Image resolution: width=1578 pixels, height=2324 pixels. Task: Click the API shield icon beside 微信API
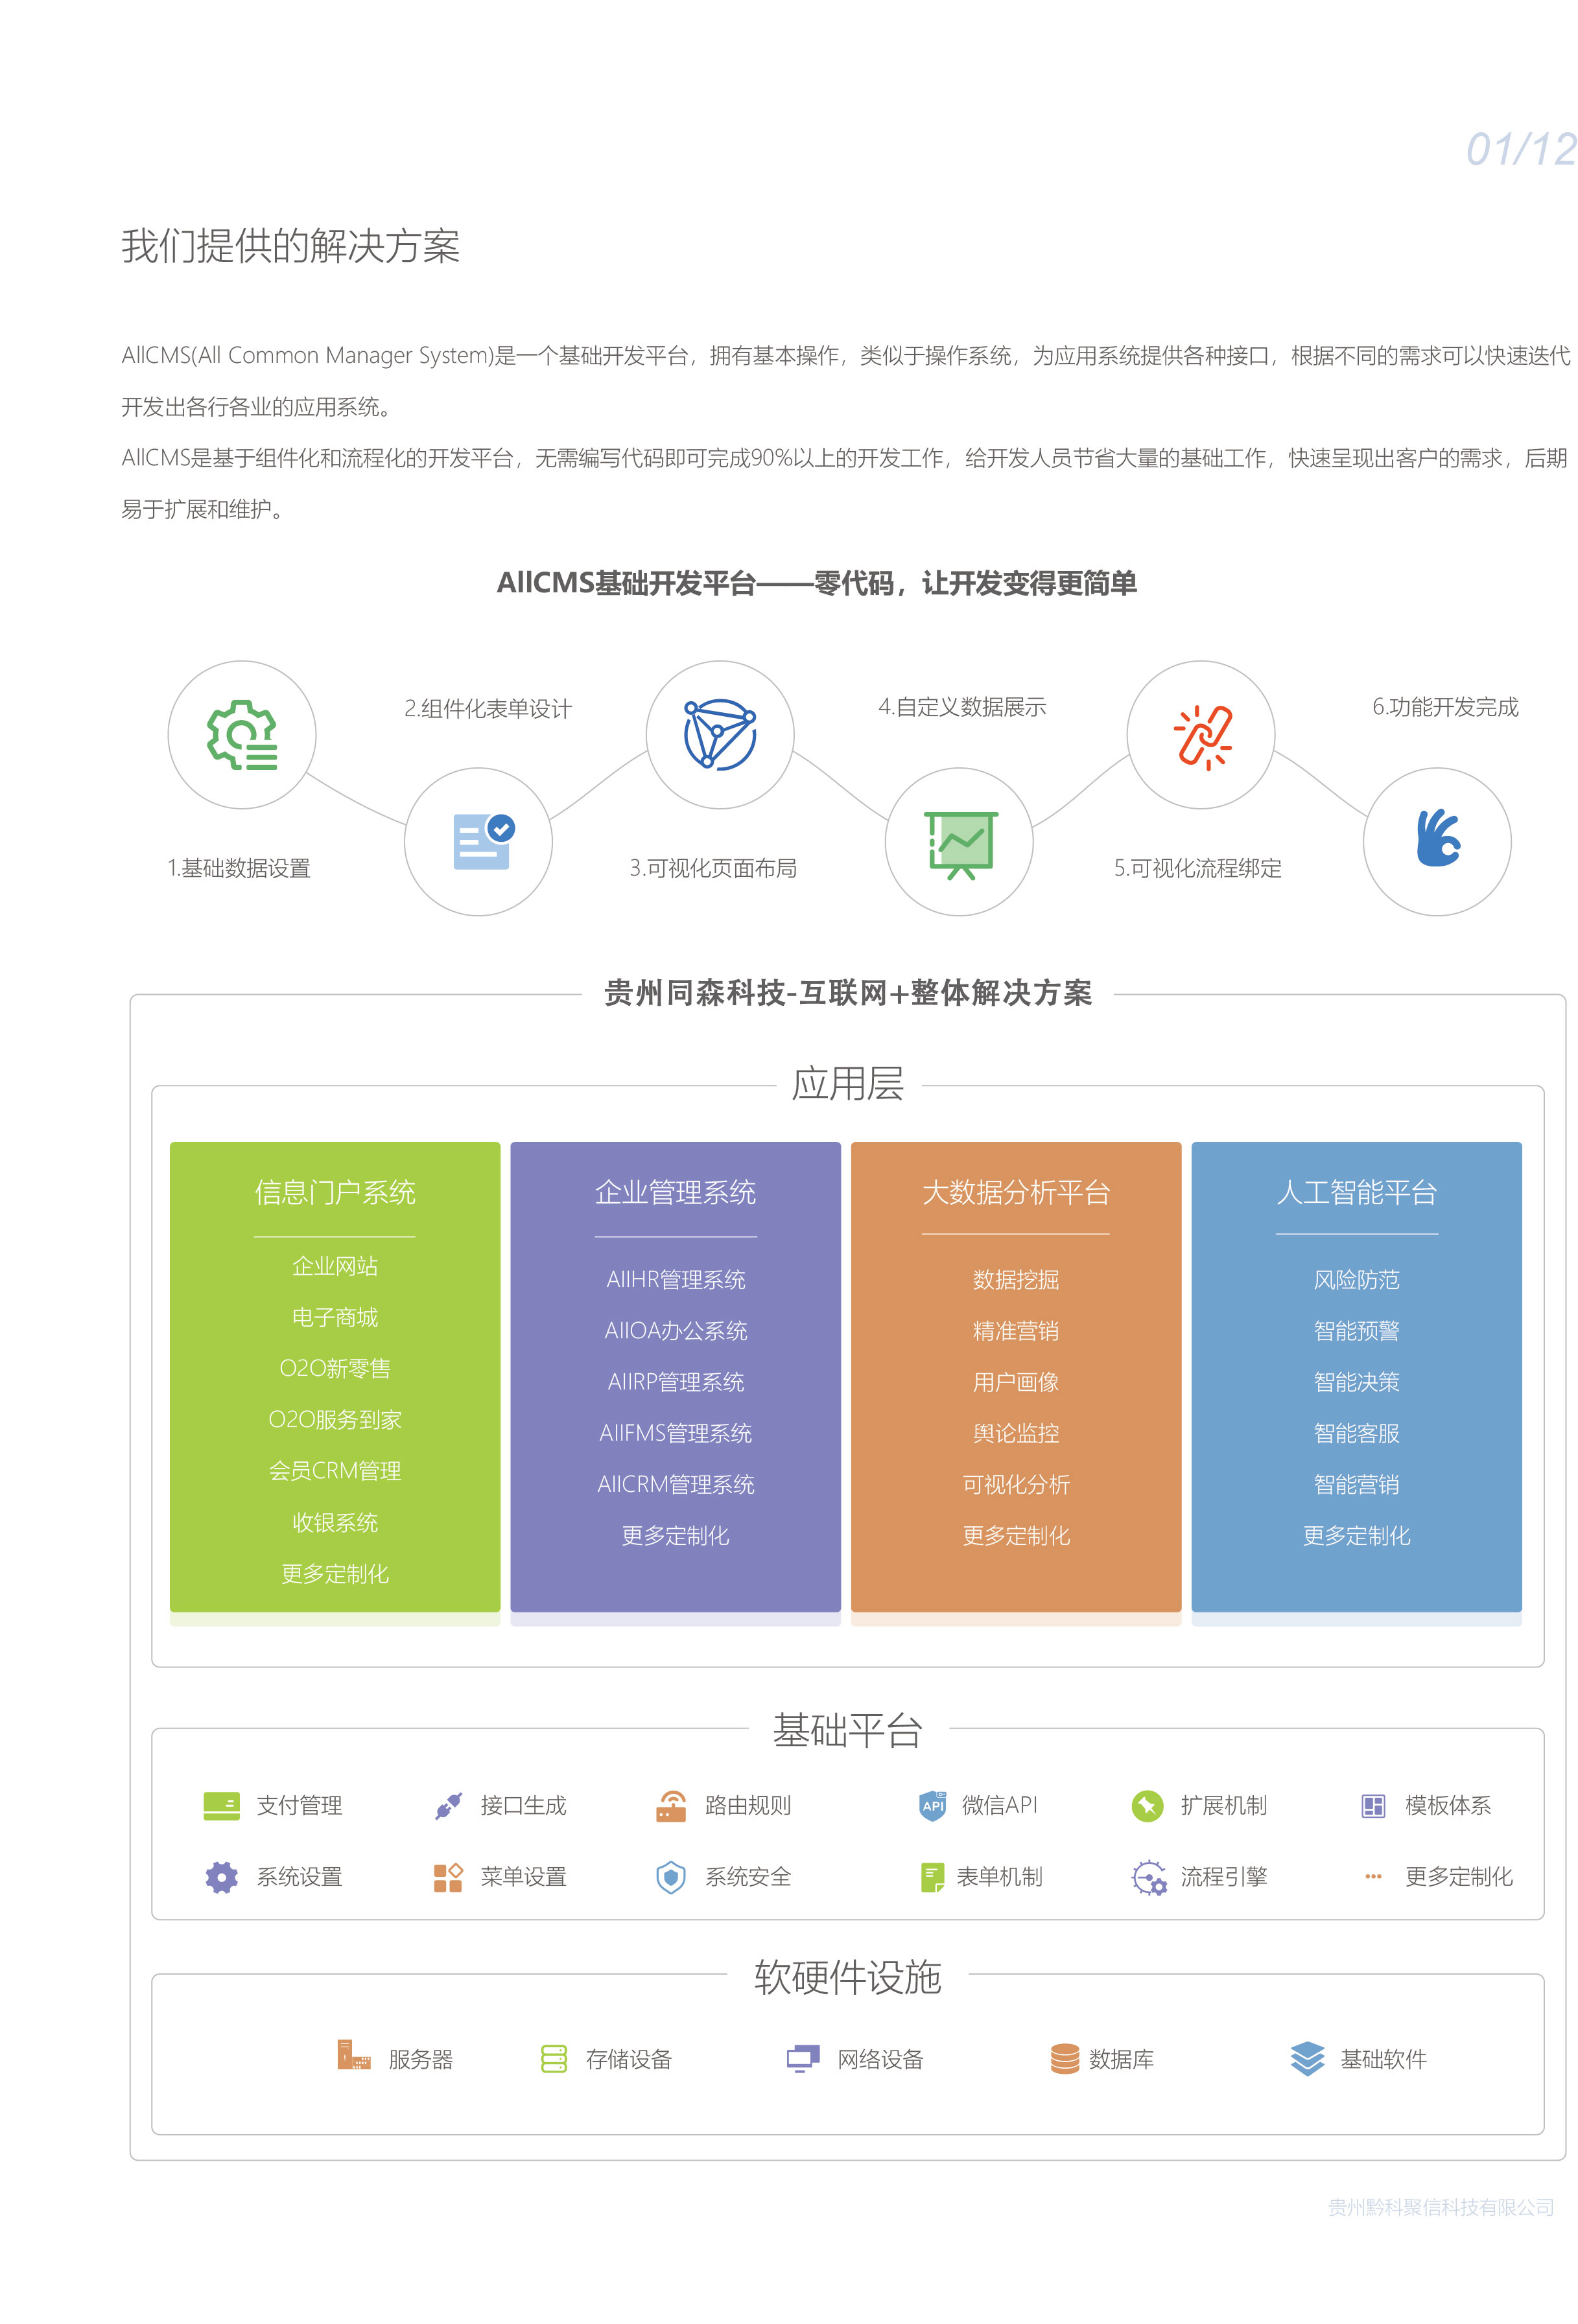932,1805
